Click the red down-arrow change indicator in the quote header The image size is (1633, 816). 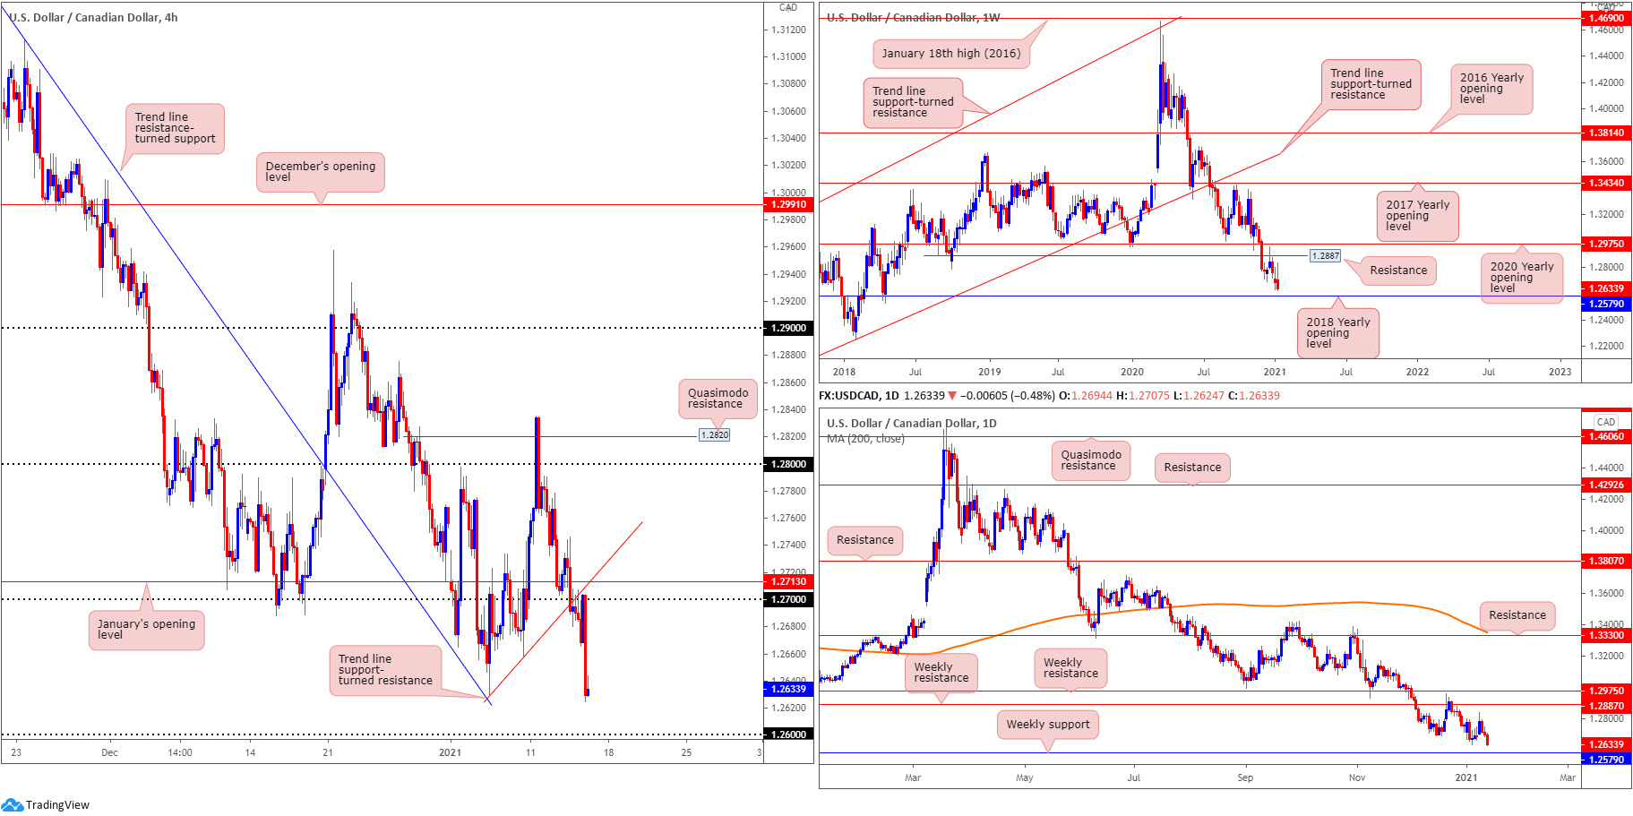951,396
